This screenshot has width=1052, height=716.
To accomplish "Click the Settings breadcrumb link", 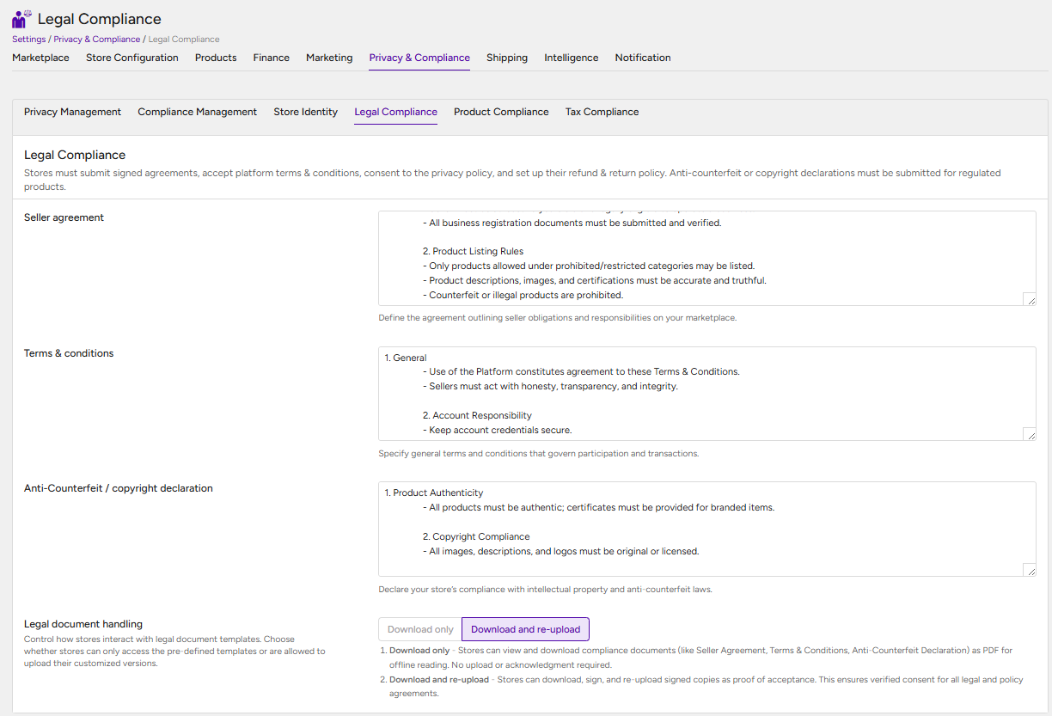I will point(29,40).
